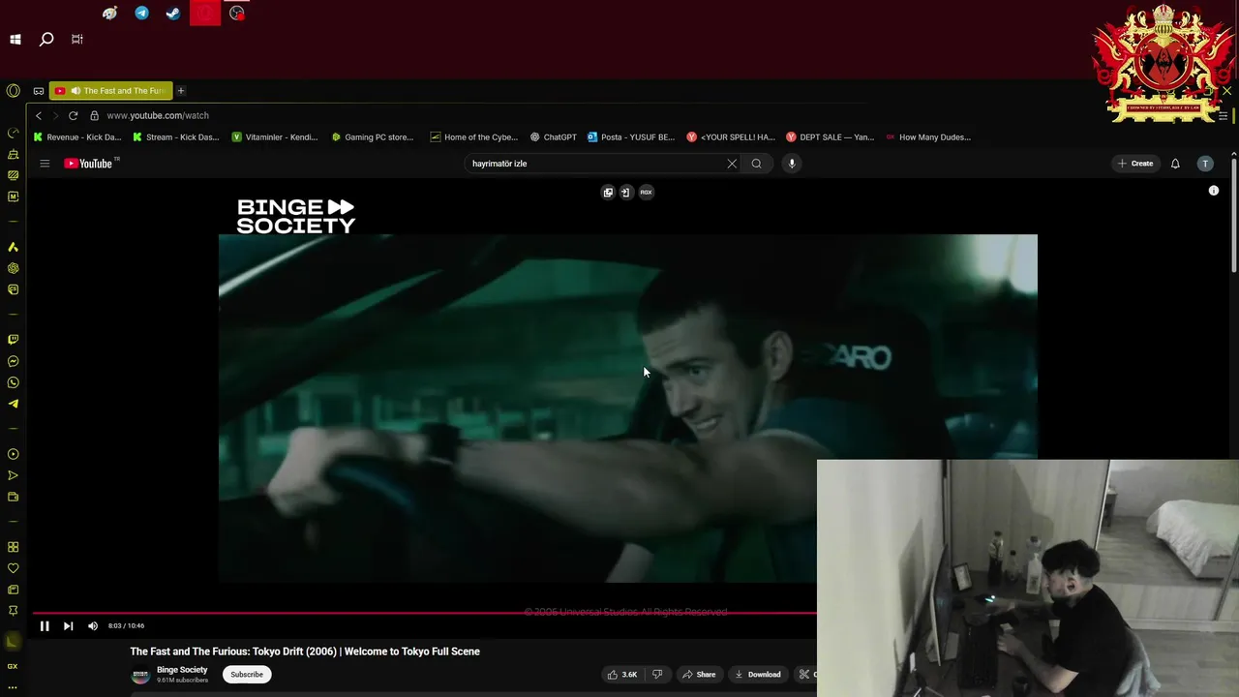Open GX Corner gamepad icon

39,91
